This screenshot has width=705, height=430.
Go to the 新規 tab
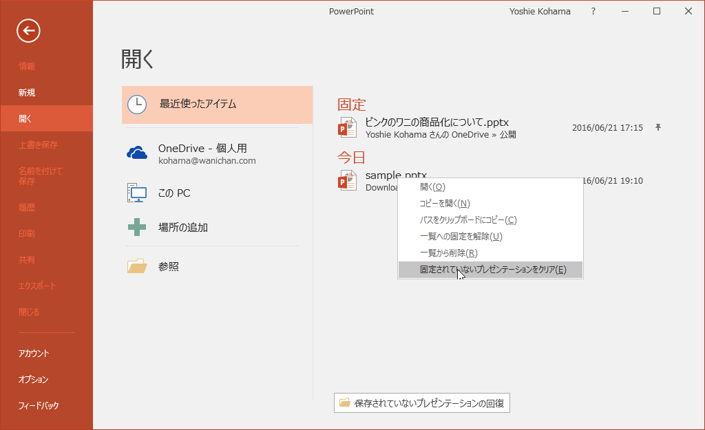(47, 93)
